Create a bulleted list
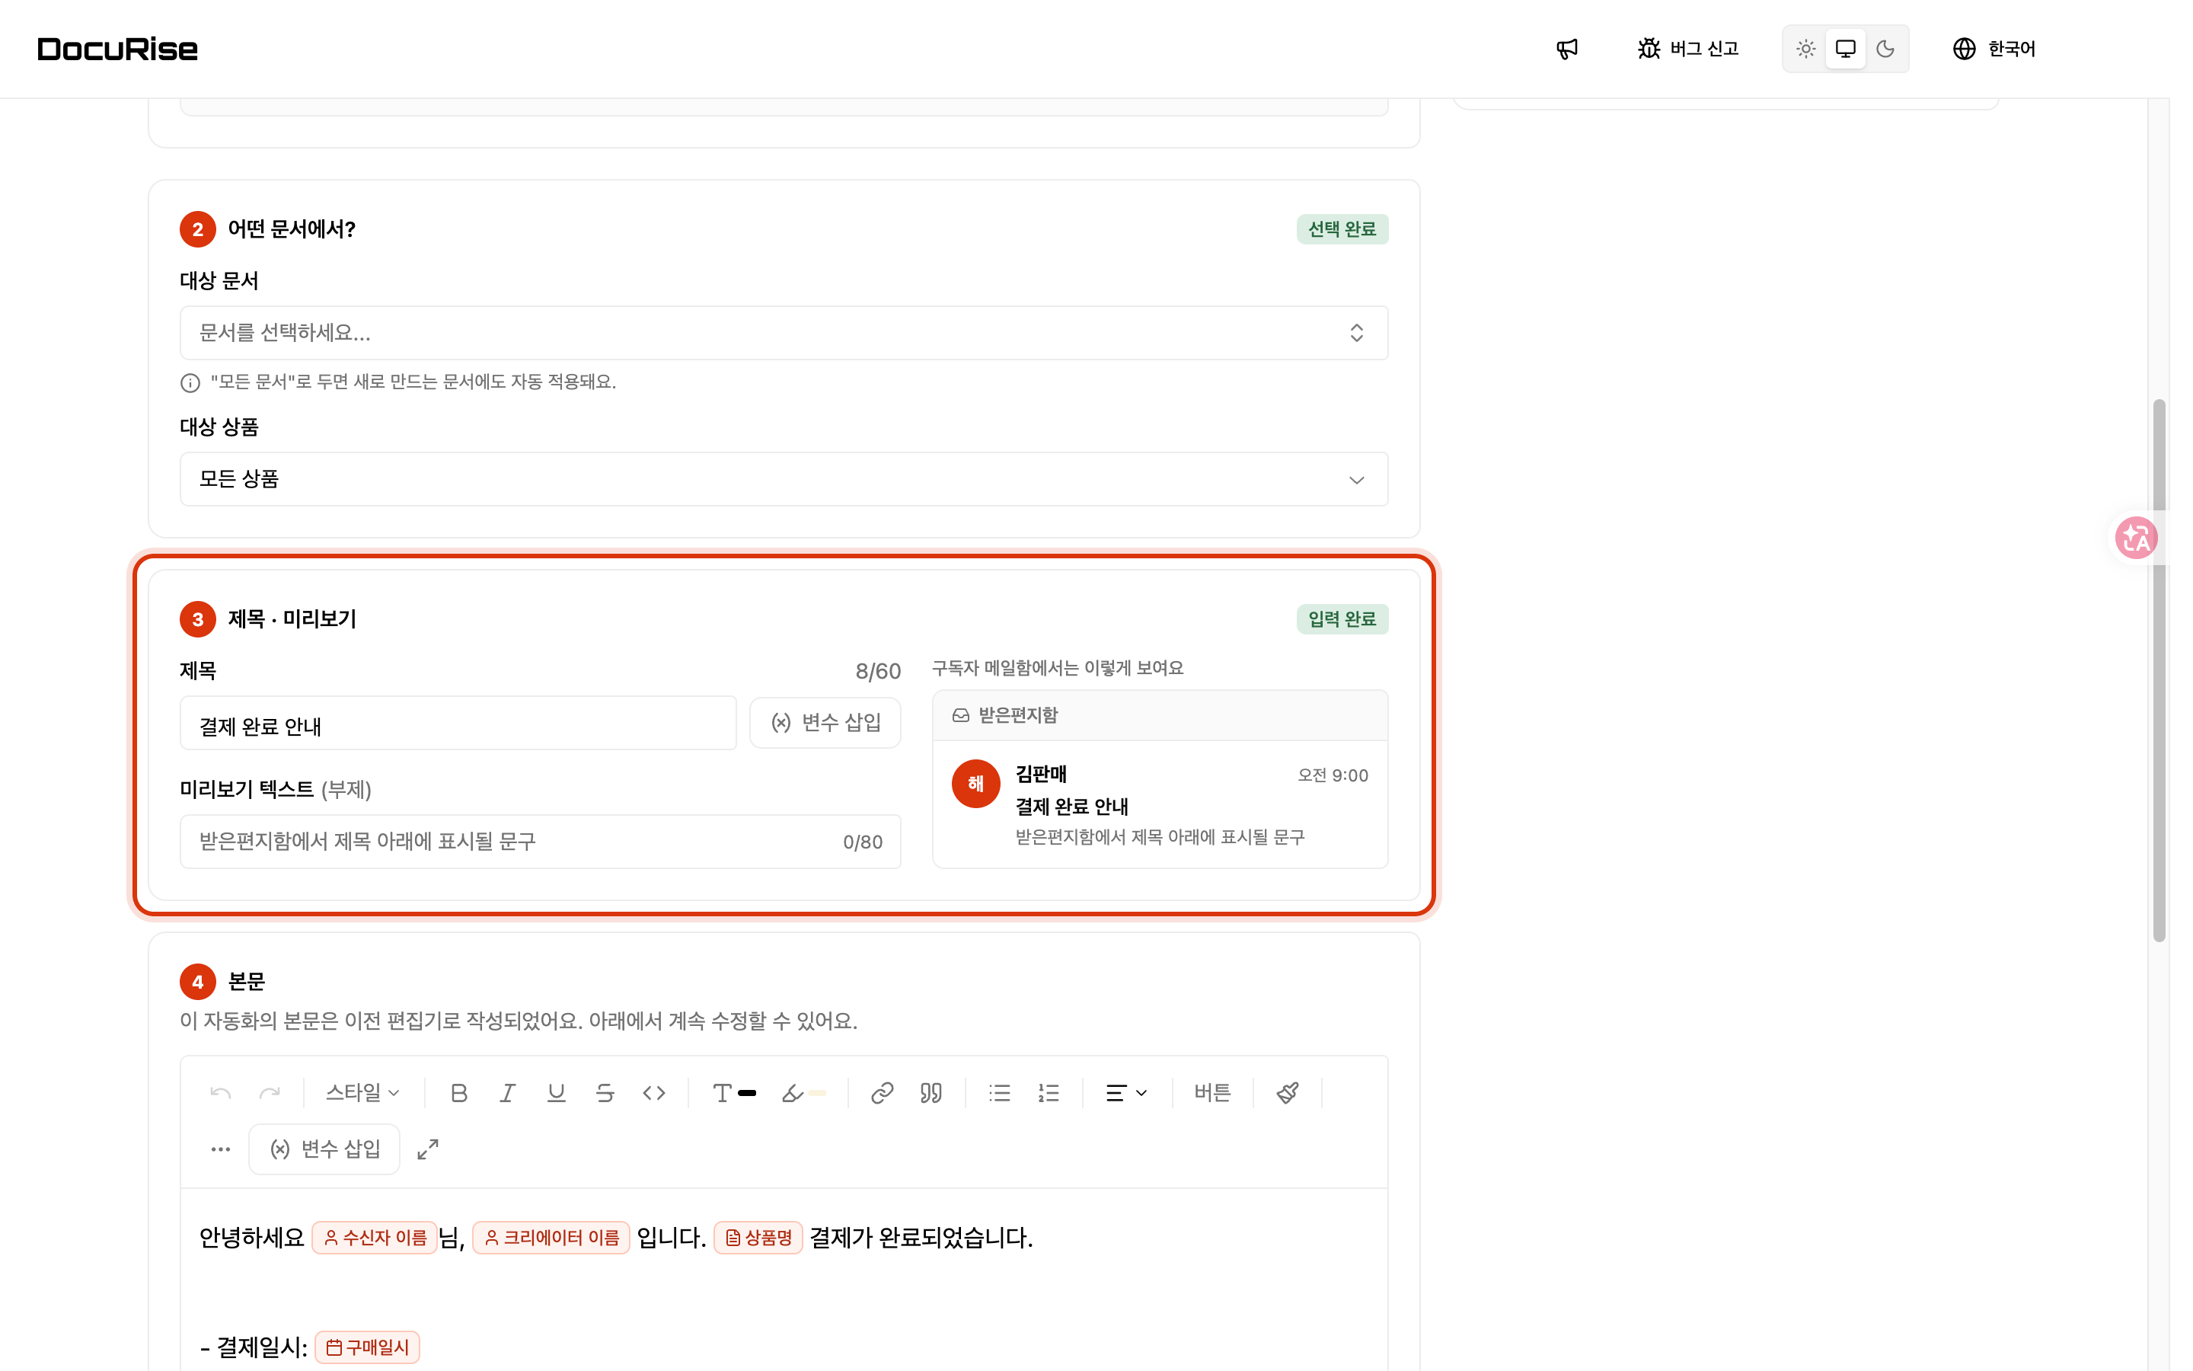This screenshot has height=1371, width=2193. pyautogui.click(x=1000, y=1093)
